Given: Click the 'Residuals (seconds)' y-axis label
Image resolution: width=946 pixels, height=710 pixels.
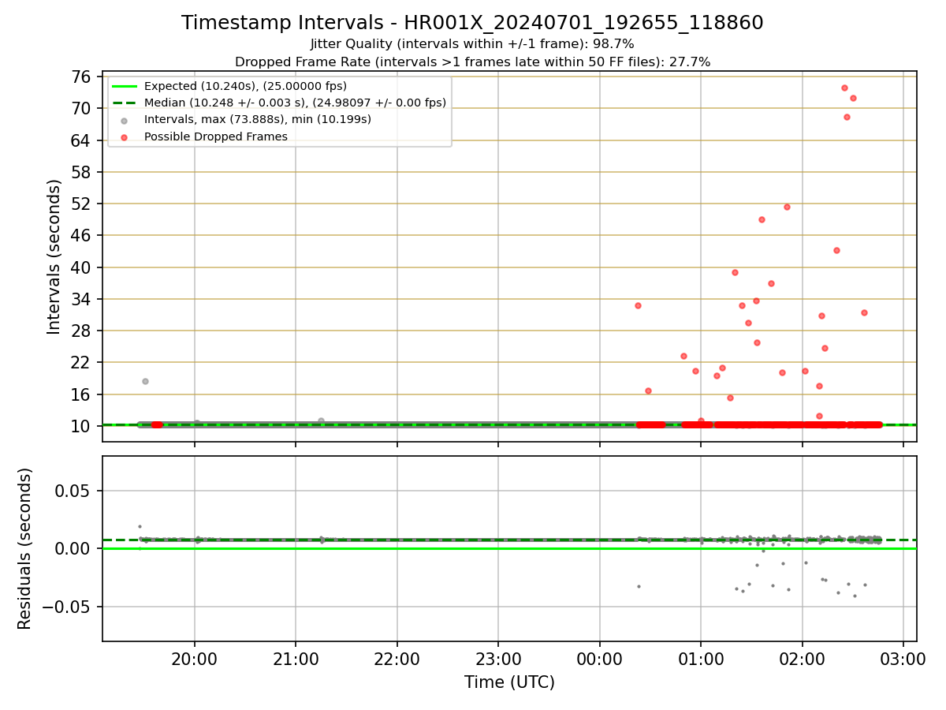Looking at the screenshot, I should click(x=25, y=548).
